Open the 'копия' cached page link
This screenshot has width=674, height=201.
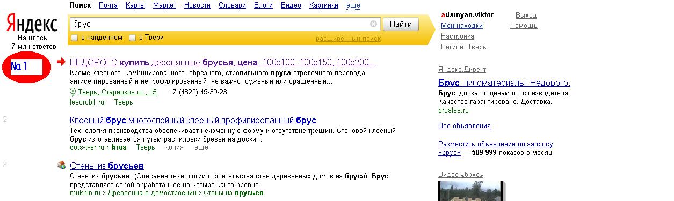point(175,147)
